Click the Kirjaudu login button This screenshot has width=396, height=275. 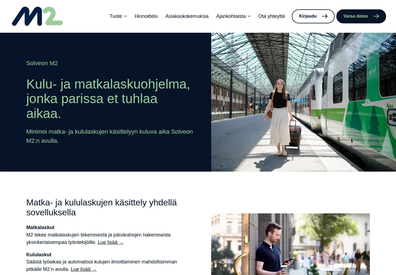click(x=313, y=16)
